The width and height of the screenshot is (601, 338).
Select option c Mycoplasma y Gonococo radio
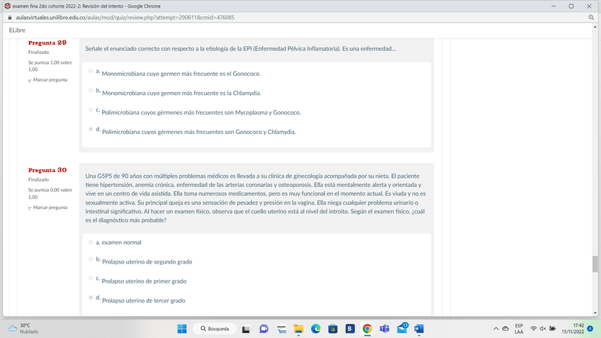click(91, 110)
